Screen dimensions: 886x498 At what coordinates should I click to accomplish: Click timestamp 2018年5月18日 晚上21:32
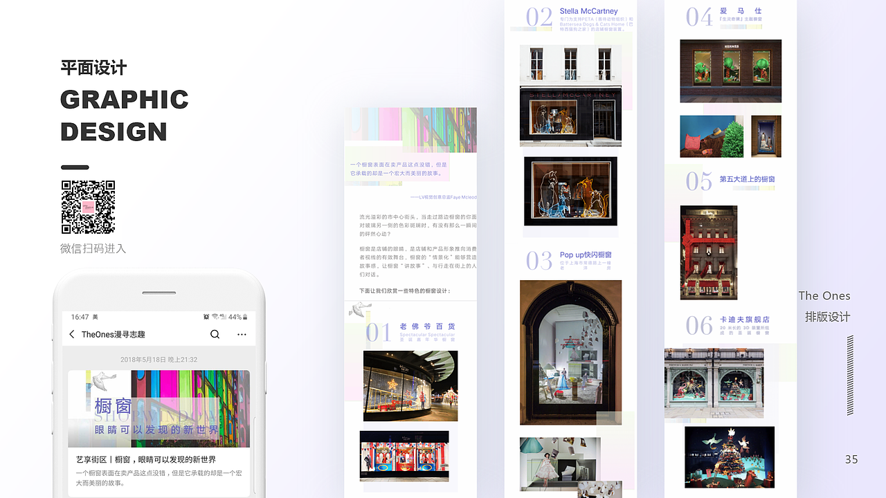click(159, 360)
